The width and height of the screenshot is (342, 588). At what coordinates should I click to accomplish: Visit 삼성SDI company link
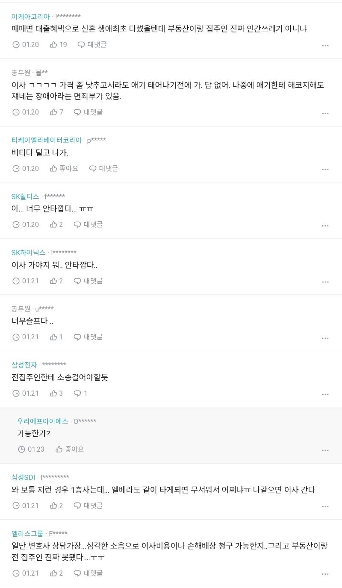click(x=24, y=477)
